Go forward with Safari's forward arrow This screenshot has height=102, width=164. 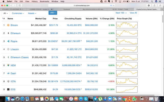[15, 5]
